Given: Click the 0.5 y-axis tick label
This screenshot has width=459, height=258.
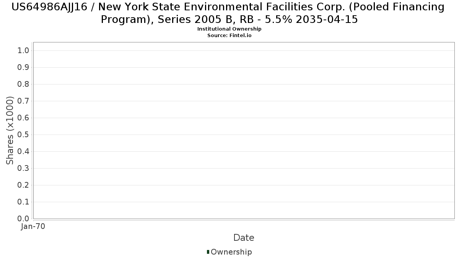Looking at the screenshot, I should point(24,135).
